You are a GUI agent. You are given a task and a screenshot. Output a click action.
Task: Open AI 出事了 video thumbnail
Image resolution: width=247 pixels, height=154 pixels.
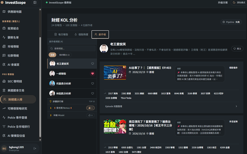click(x=115, y=73)
